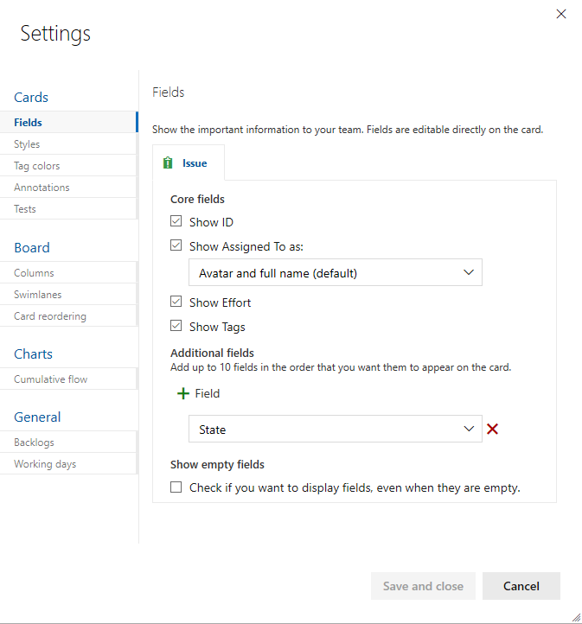Open the Avatar and full name dropdown
This screenshot has width=582, height=624.
(x=336, y=272)
